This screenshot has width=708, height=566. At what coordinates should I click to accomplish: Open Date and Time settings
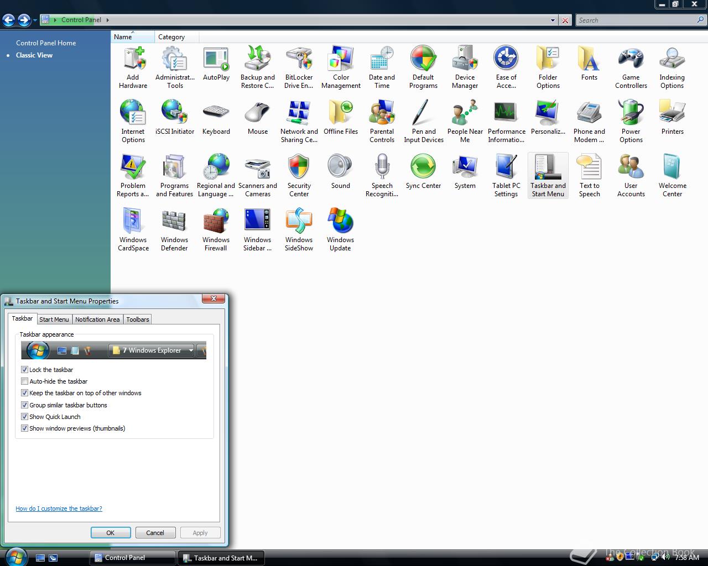(x=382, y=67)
